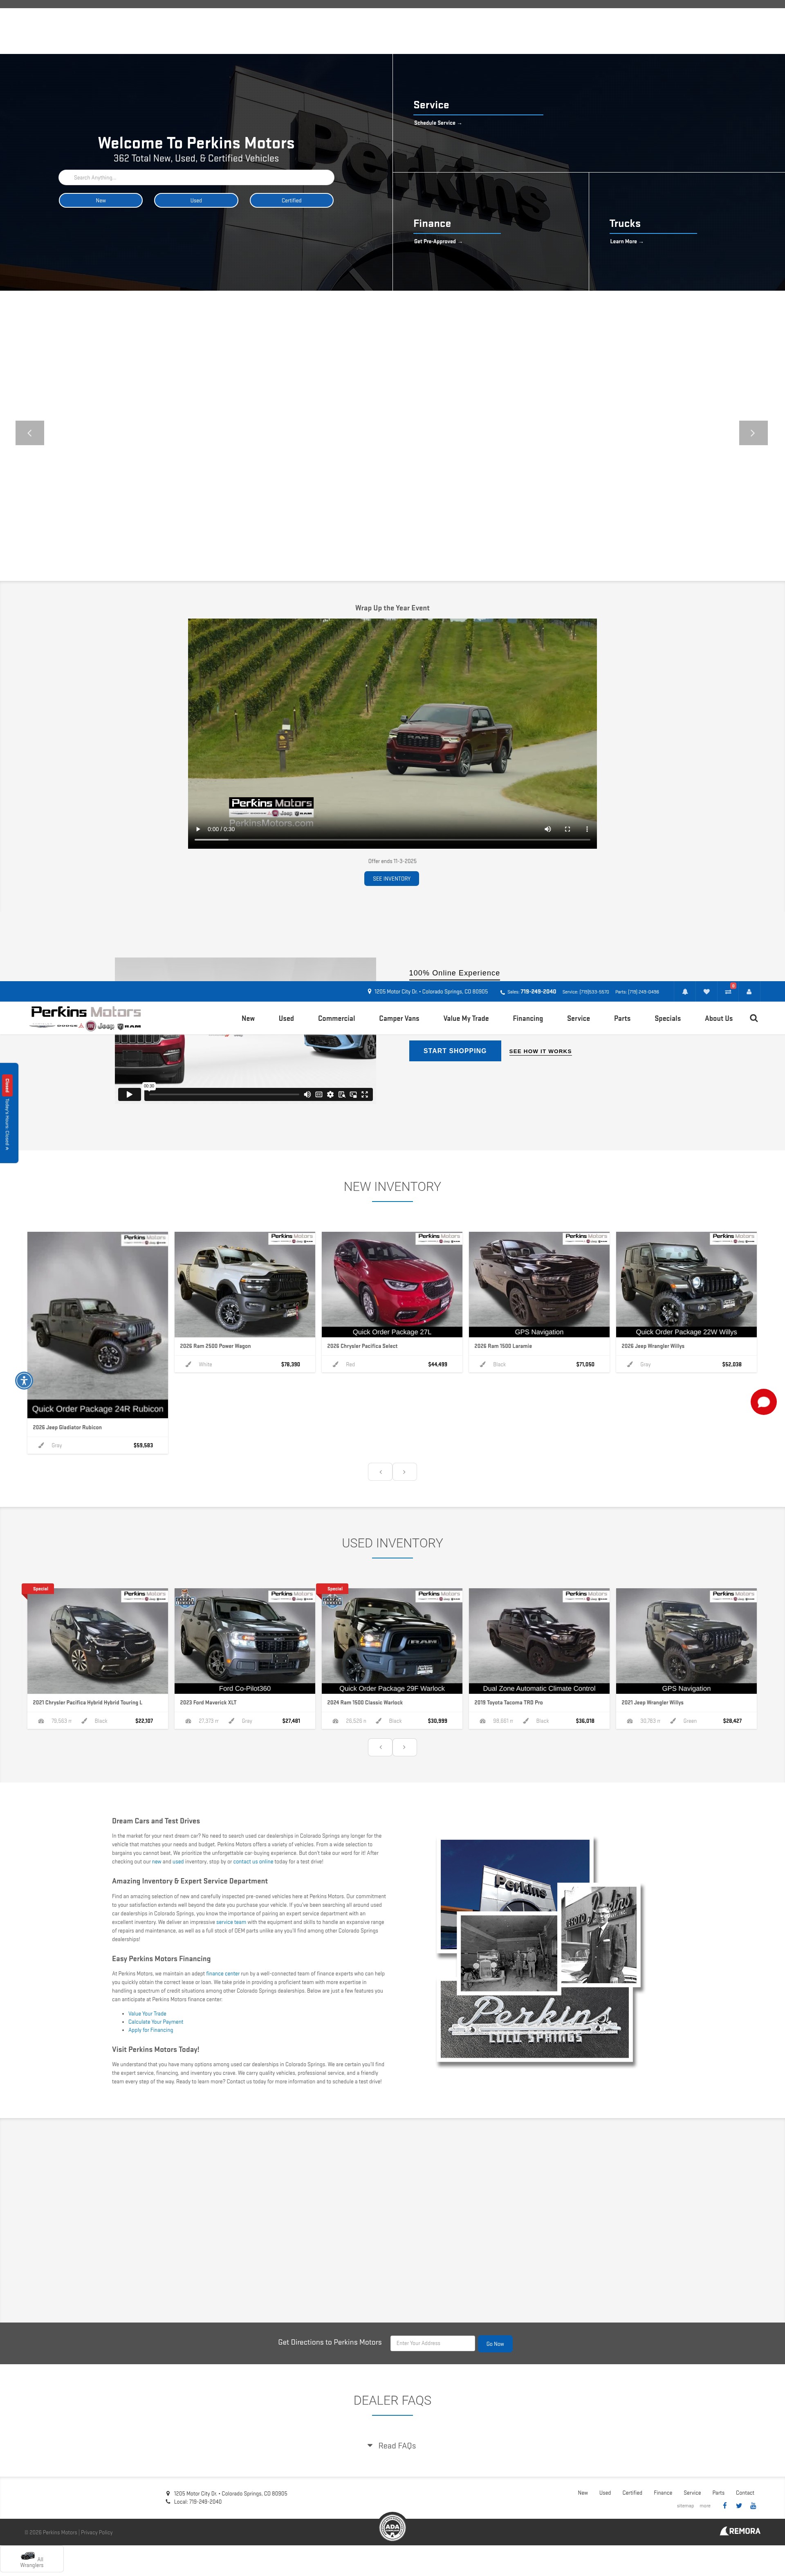Expand the Read FAQs section
Viewport: 785px width, 2576px height.
392,2445
